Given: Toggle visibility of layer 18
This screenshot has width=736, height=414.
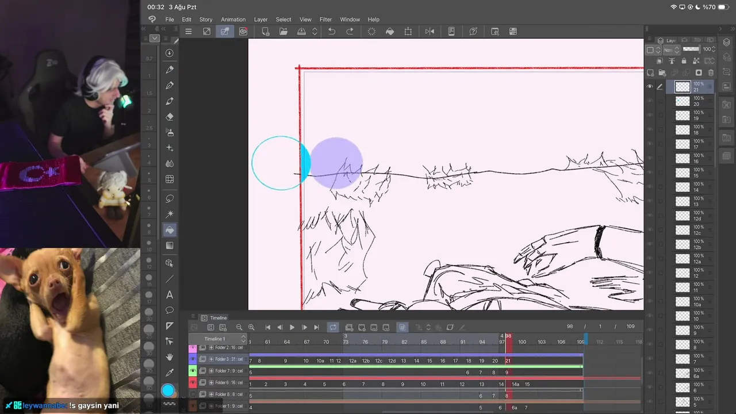Looking at the screenshot, I should click(x=650, y=130).
